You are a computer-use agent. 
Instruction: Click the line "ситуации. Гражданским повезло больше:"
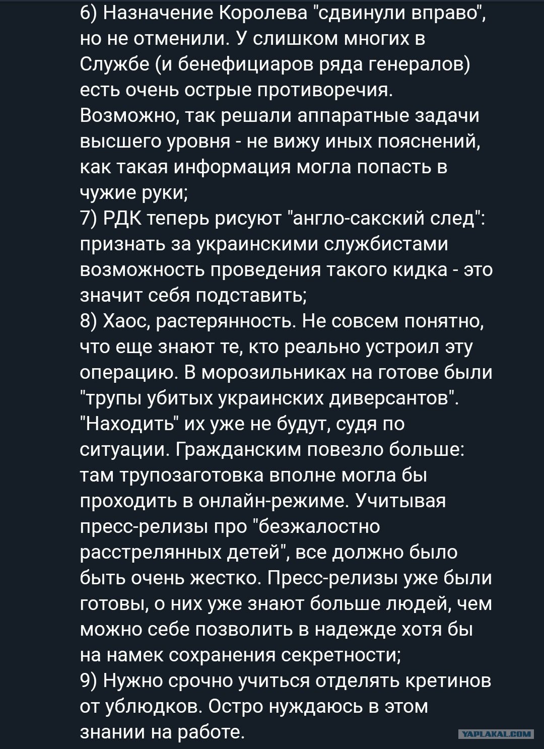272,449
